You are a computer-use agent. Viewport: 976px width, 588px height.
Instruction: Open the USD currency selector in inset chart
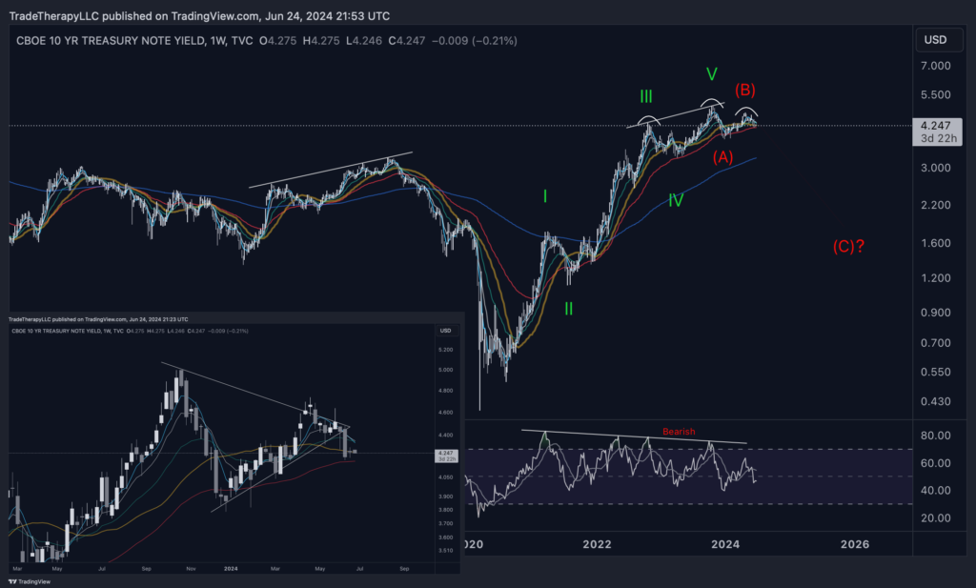point(444,331)
